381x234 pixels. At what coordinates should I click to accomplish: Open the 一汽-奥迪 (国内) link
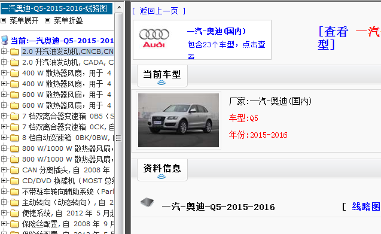pyautogui.click(x=217, y=31)
